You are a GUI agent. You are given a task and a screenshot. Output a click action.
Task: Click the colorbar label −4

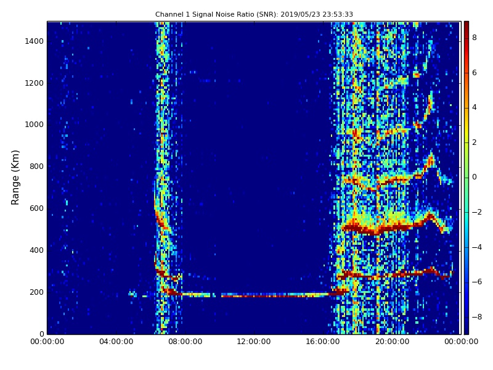[477, 247]
